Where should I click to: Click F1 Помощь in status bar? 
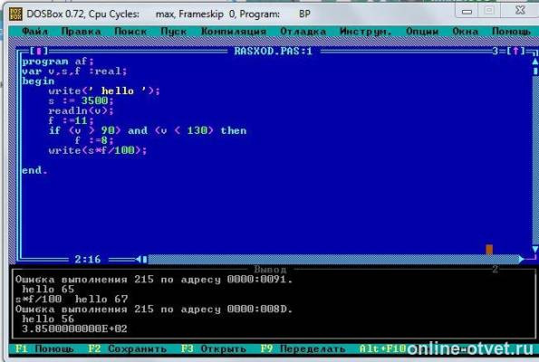pyautogui.click(x=44, y=349)
